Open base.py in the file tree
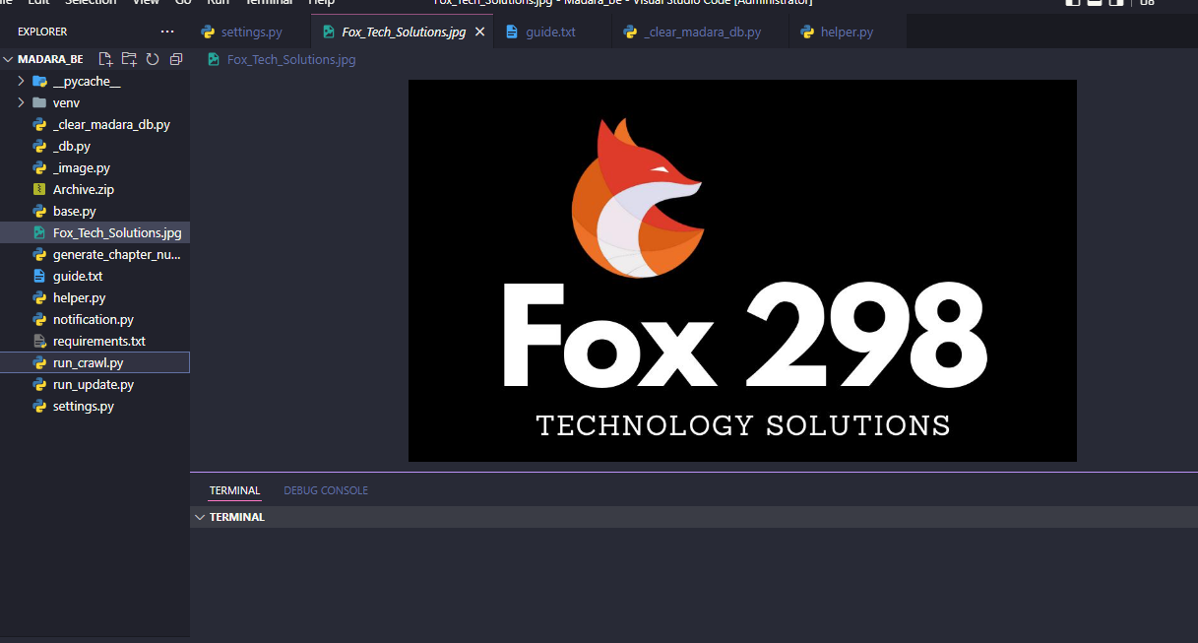 point(95,211)
